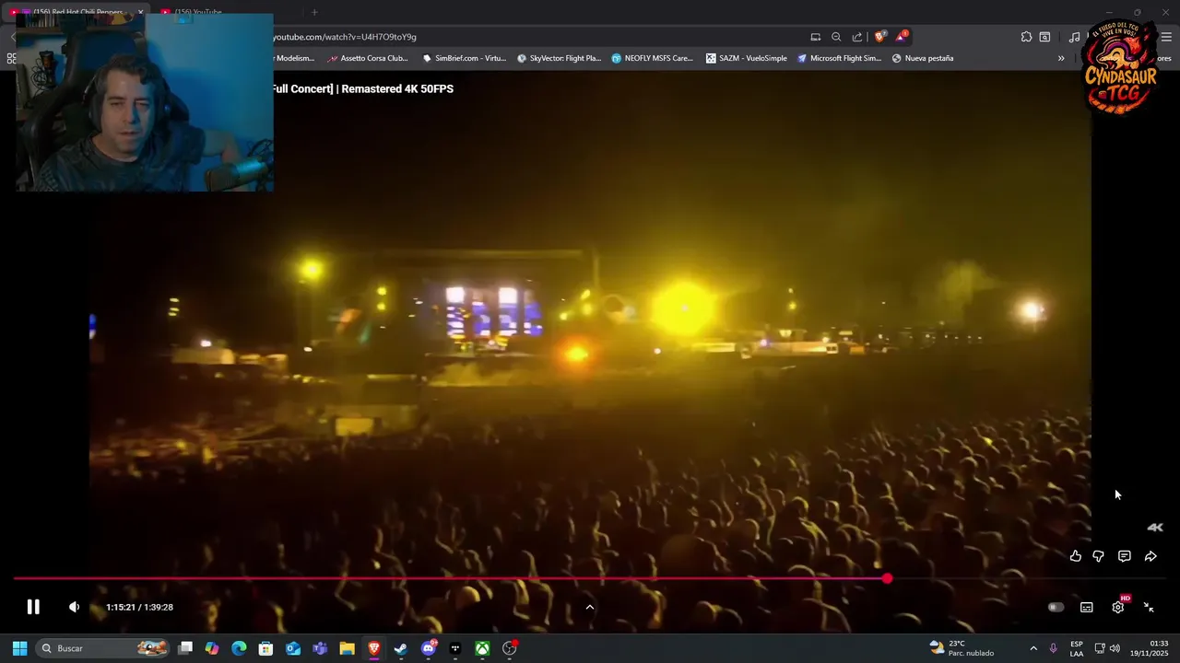Screen dimensions: 1180x663
Task: Open the sidebar search panel icon
Action: 1044,37
